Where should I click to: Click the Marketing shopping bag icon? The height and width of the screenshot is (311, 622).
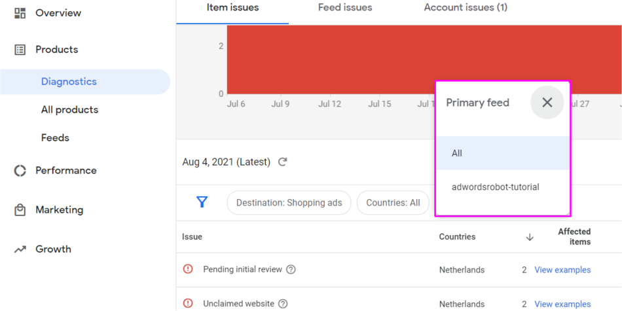tap(20, 210)
